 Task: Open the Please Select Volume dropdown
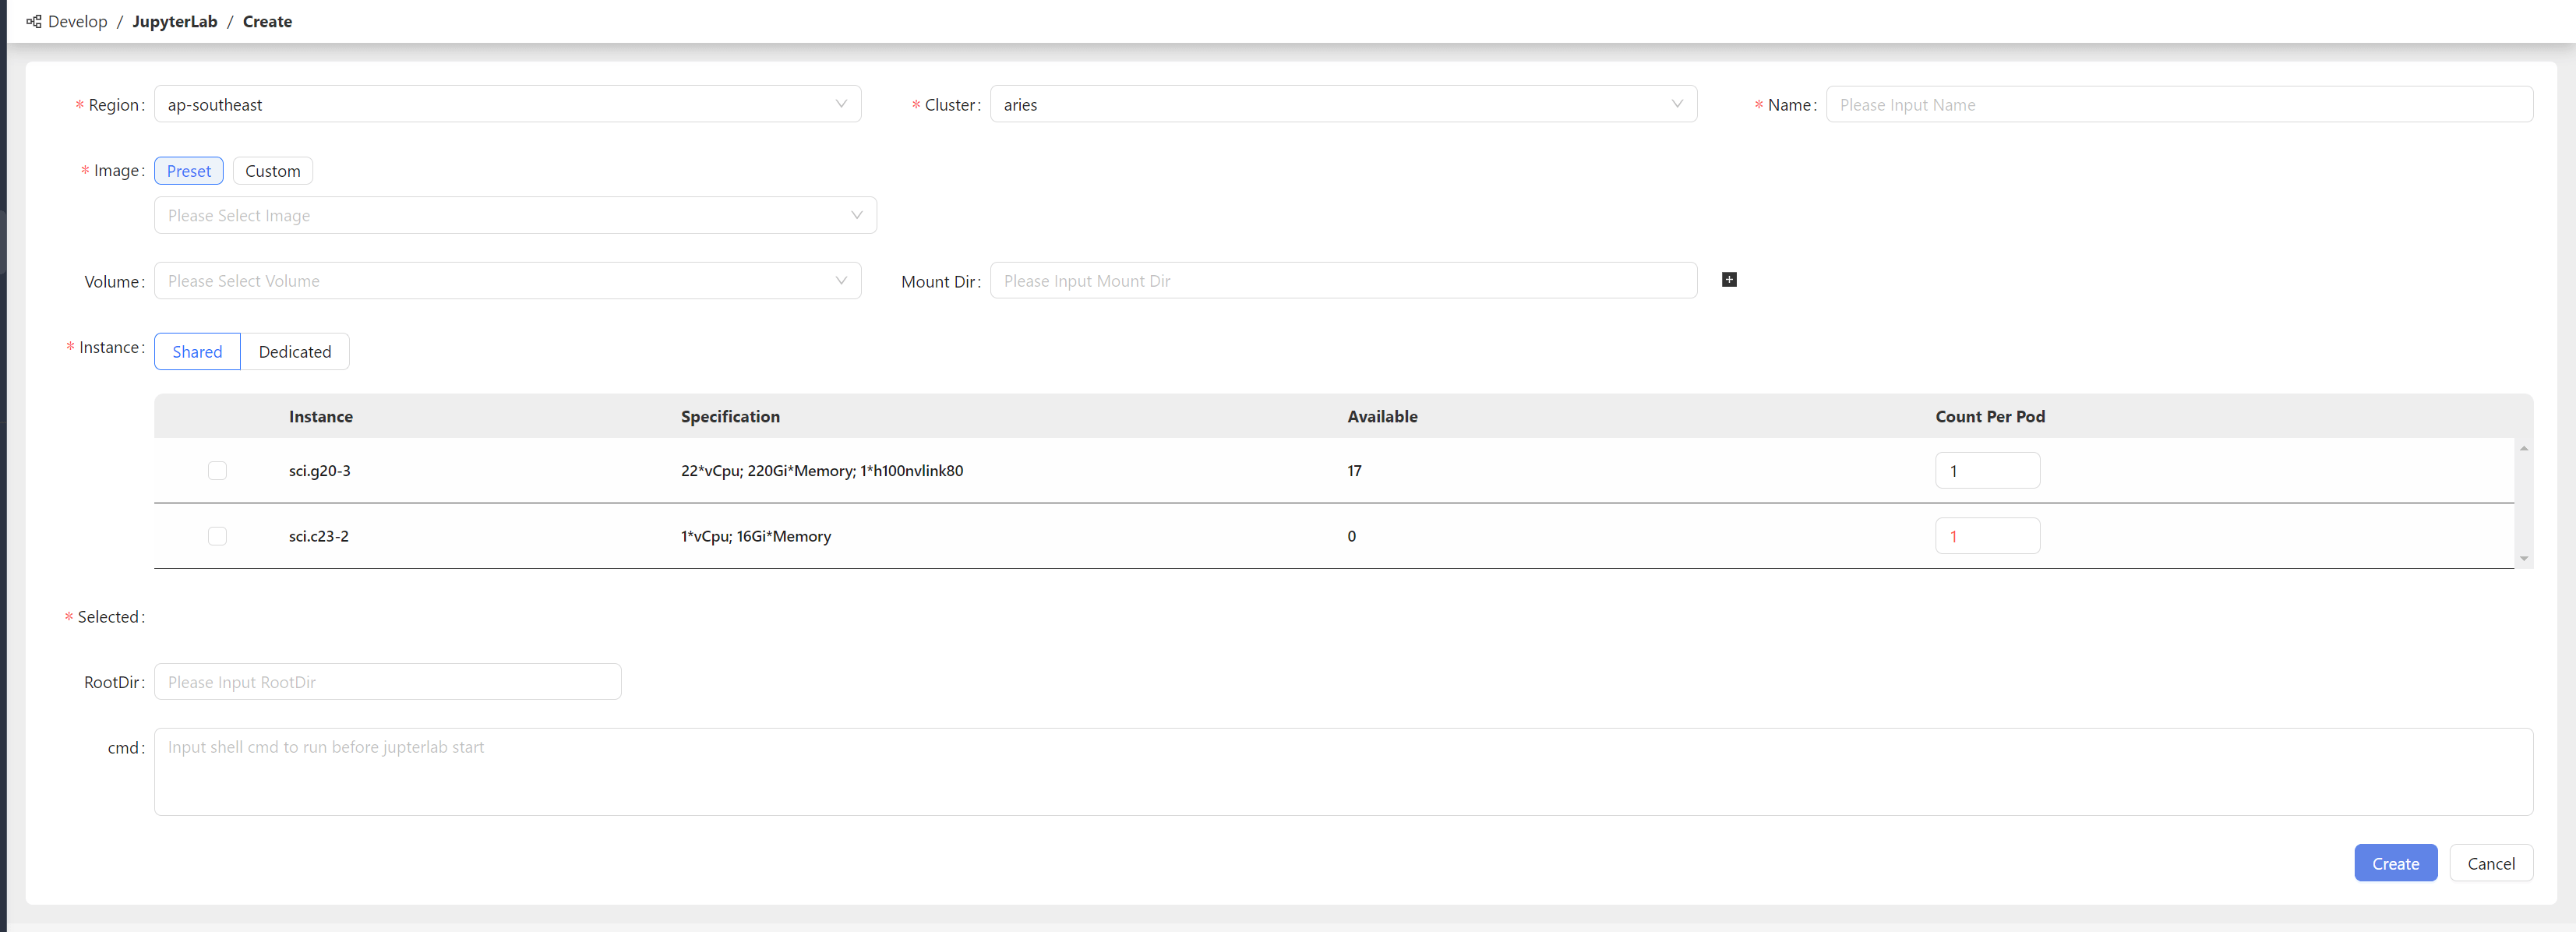pos(507,281)
